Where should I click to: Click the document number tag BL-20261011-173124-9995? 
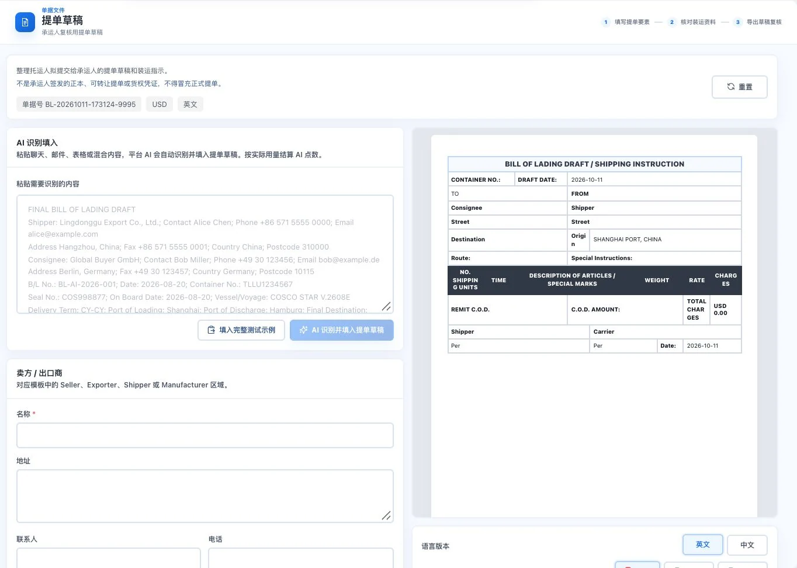[79, 105]
